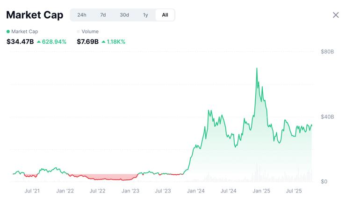Screen dimensions: 346x206
Task: Click the 1.18K% volume change figure
Action: (x=116, y=42)
